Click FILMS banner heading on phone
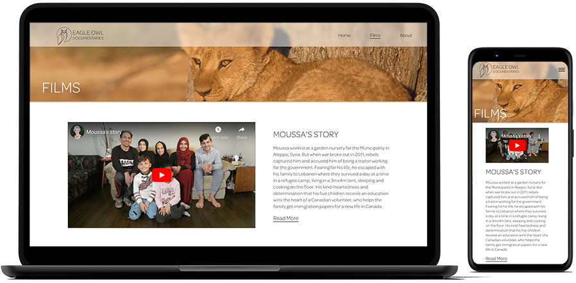576x283 pixels. pos(490,114)
